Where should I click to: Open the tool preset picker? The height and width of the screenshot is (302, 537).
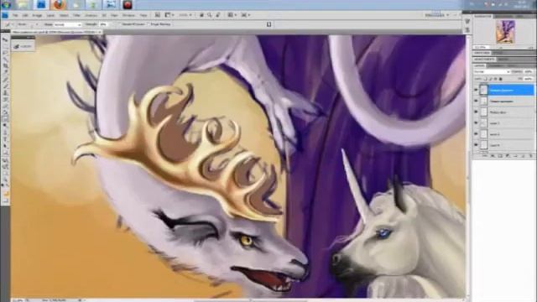(8, 24)
